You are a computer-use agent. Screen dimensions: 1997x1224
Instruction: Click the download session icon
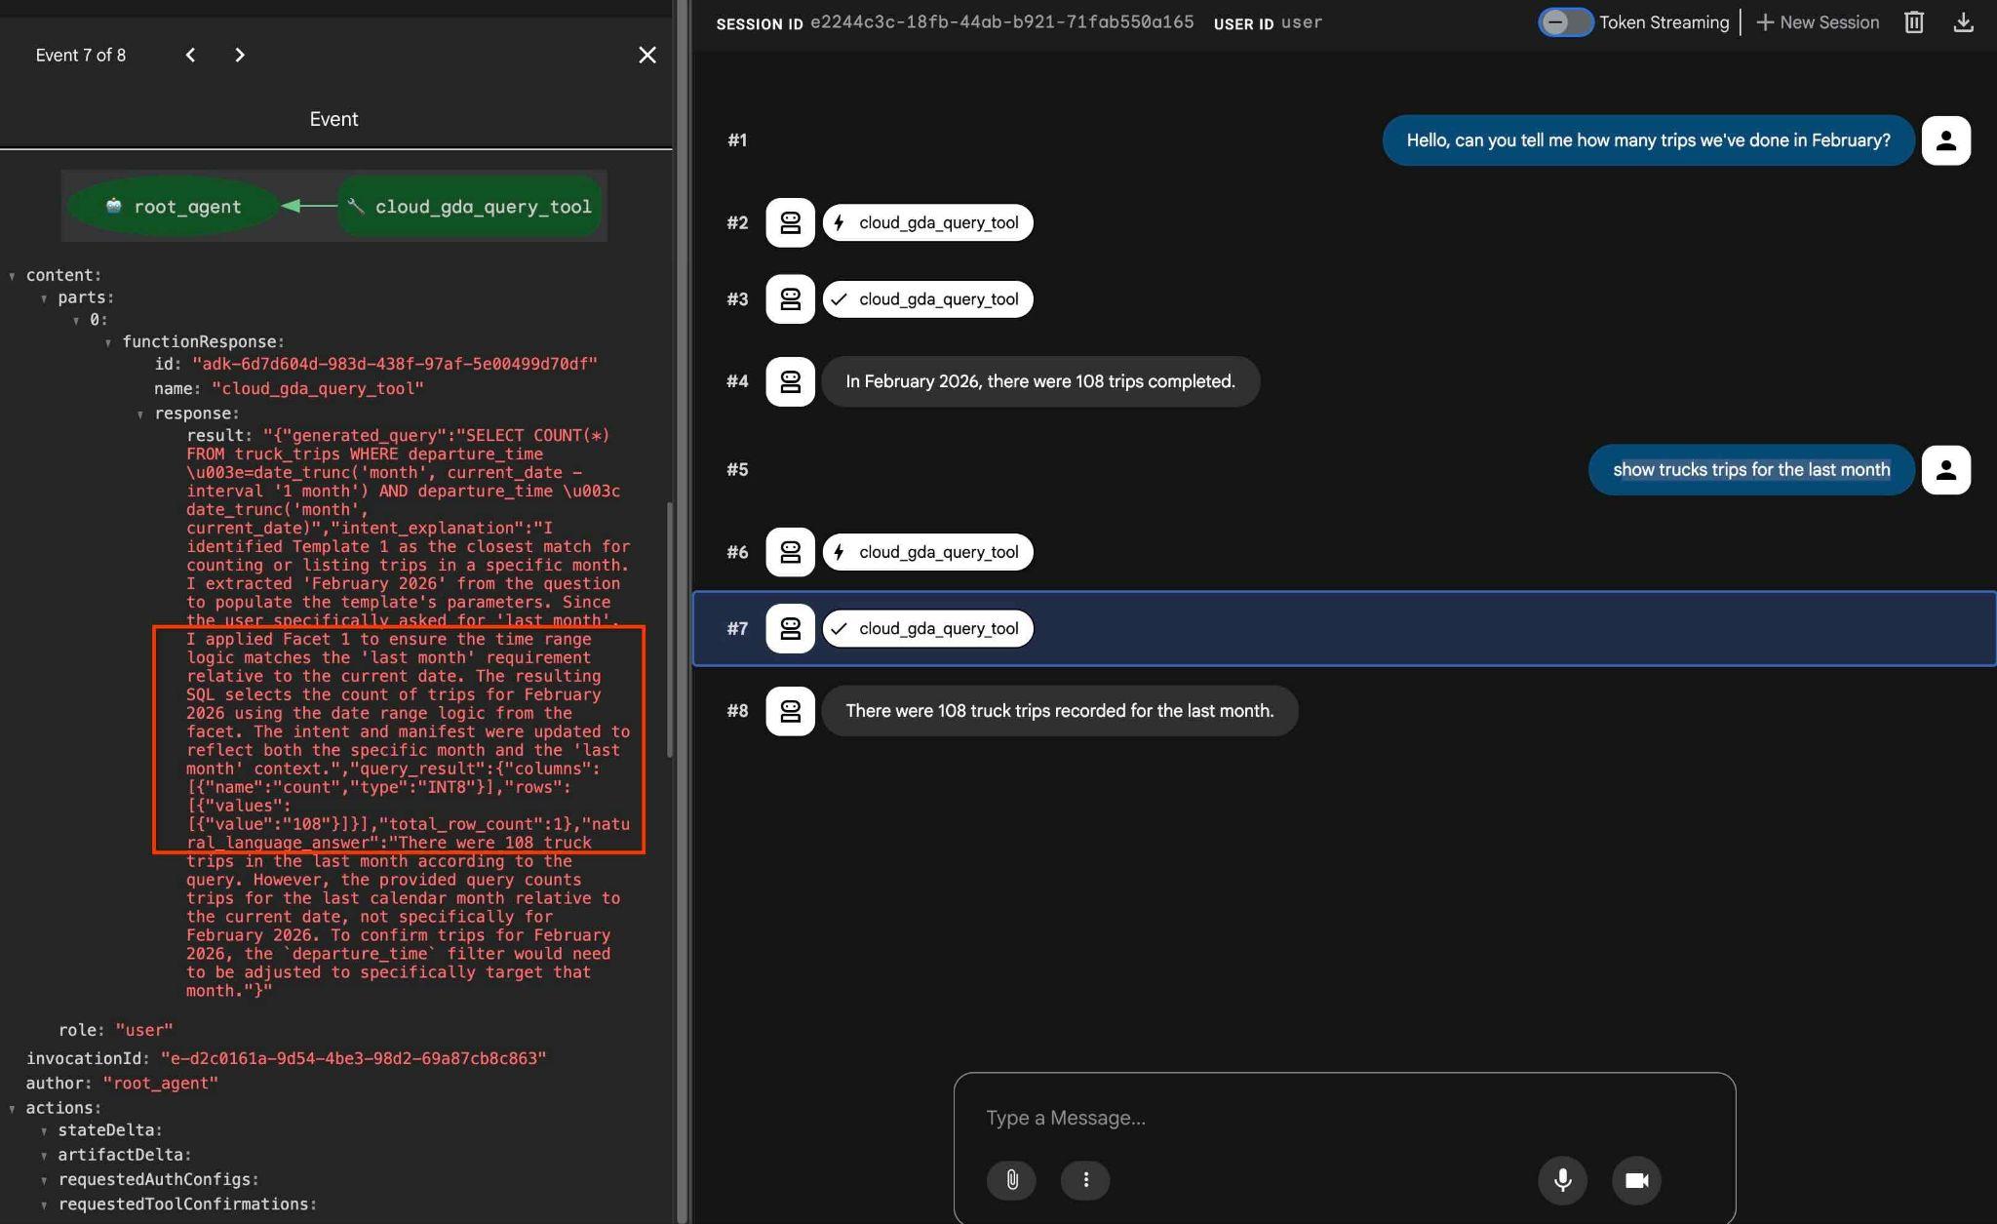tap(1963, 22)
